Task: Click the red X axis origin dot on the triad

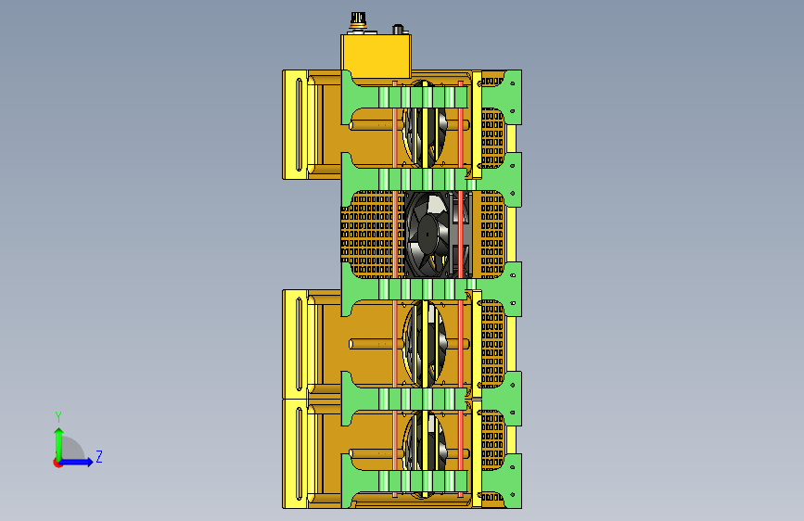Action: coord(57,463)
